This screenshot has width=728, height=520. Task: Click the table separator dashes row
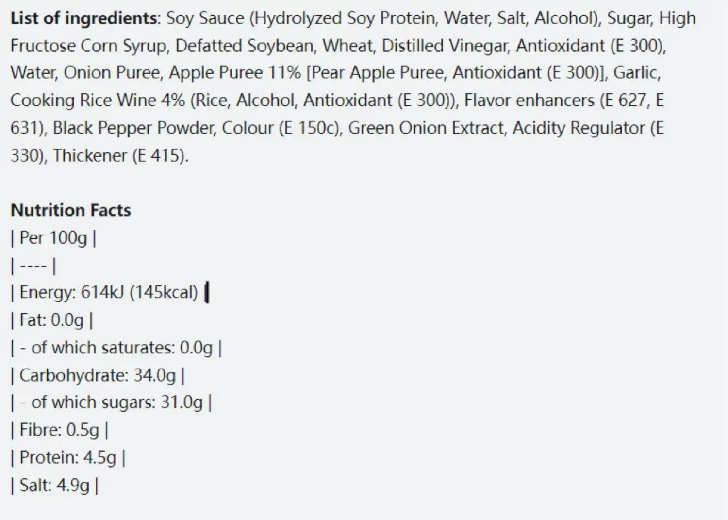click(x=33, y=266)
